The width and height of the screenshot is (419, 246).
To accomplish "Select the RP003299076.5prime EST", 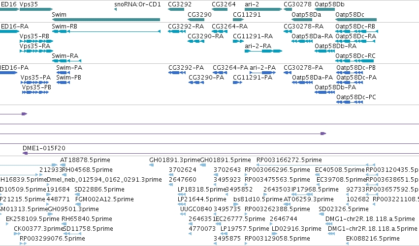I will coord(23,244).
